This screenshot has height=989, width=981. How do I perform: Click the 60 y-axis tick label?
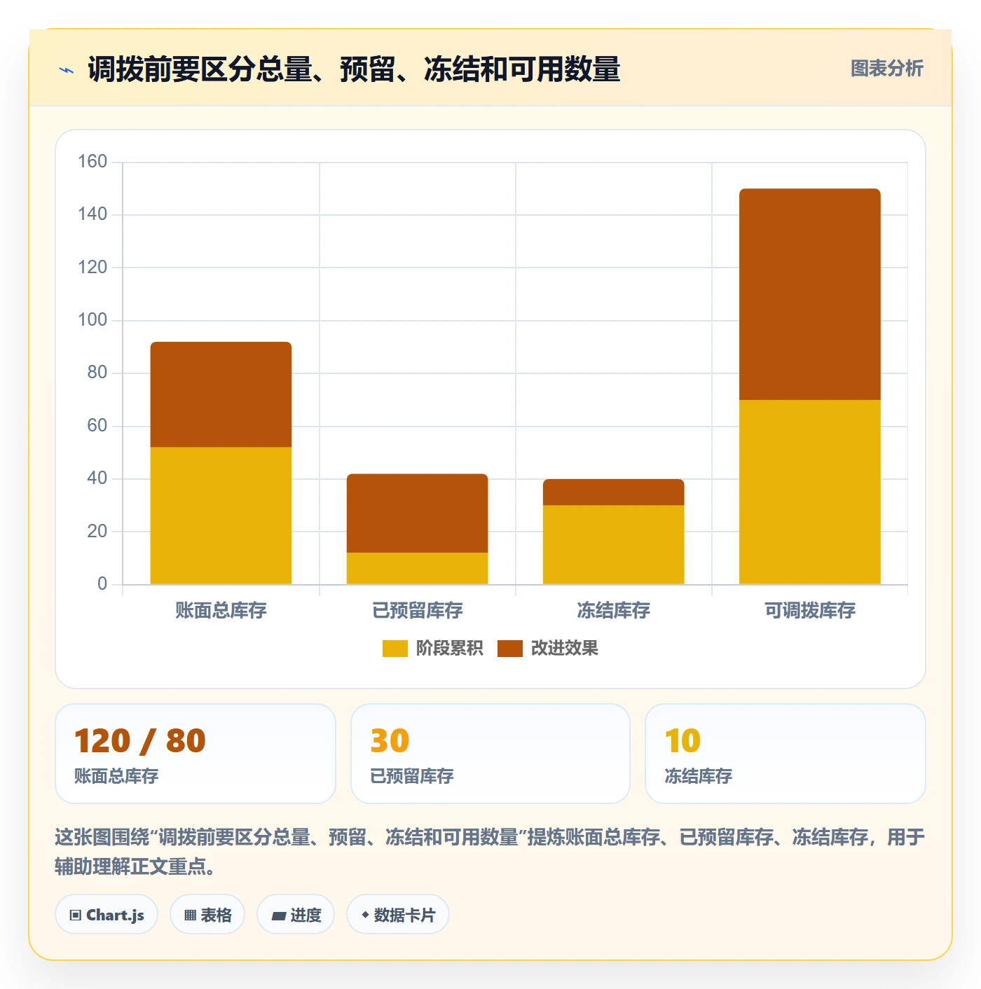pyautogui.click(x=97, y=426)
